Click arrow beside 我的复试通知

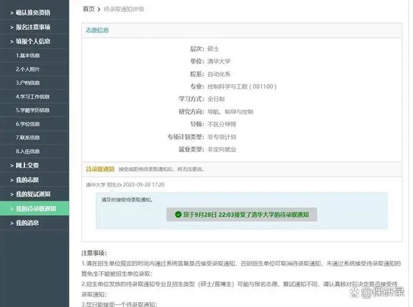tap(12, 194)
